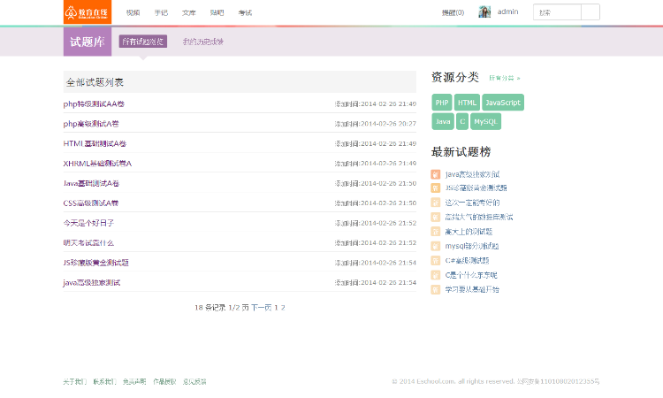
Task: Open the 联系我们 footer link
Action: (x=105, y=381)
